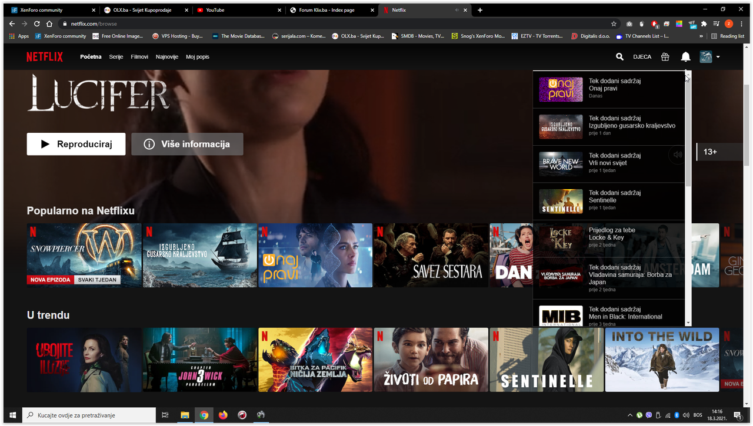
Task: Open Chrome media controls icon
Action: (x=716, y=24)
